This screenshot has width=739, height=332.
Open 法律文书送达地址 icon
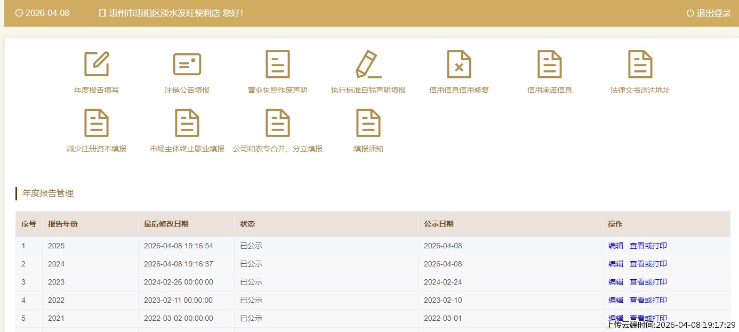click(640, 64)
